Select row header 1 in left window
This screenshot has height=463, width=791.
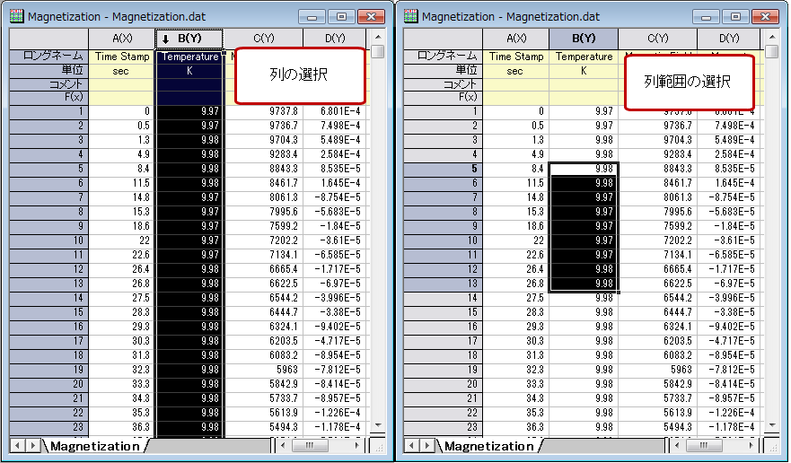49,111
